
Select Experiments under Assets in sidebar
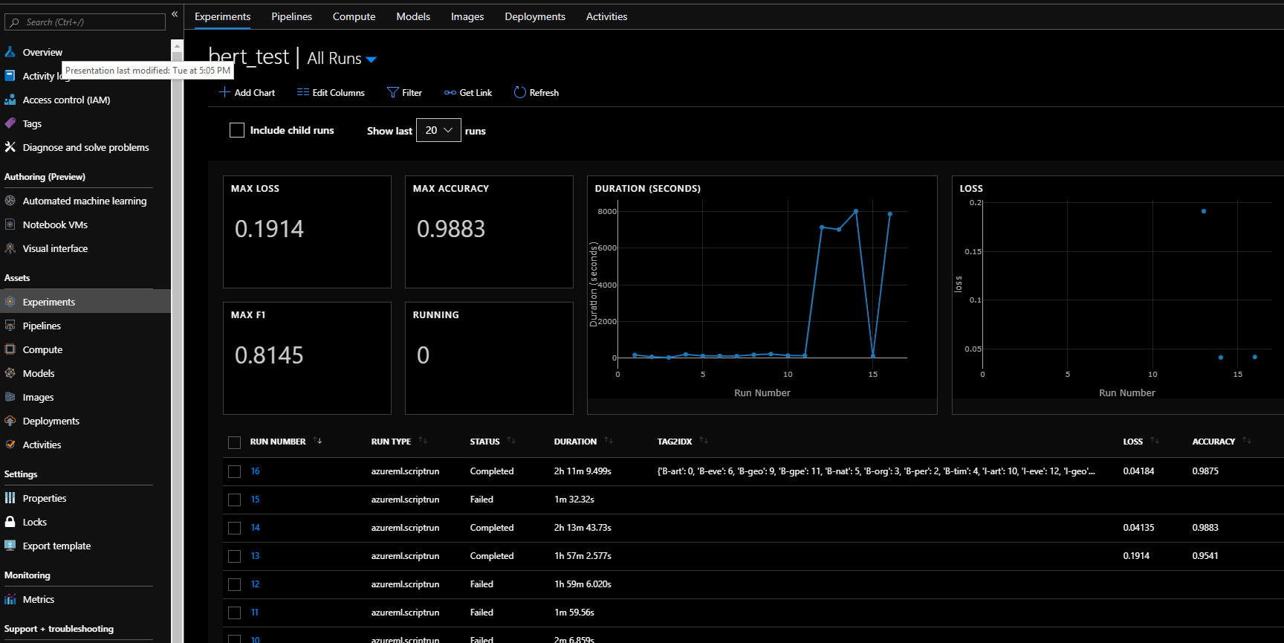pos(85,302)
